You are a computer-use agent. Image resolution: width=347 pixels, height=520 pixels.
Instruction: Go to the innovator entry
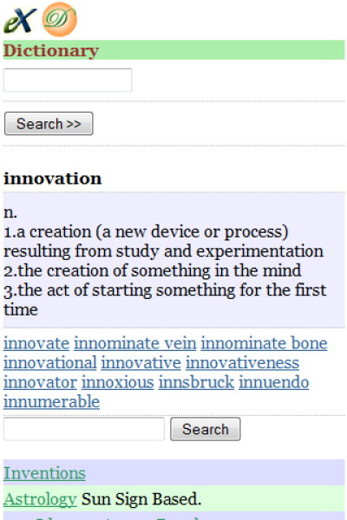click(40, 382)
